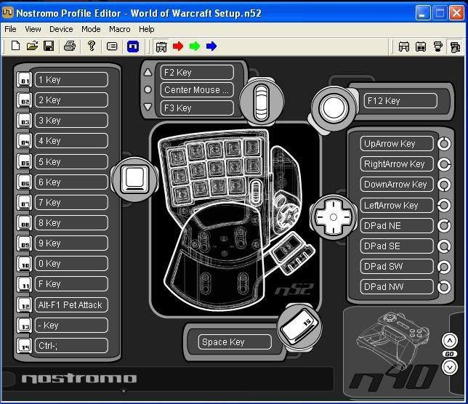The width and height of the screenshot is (468, 404).
Task: Click wheel scroll-up triangle icon
Action: click(148, 72)
